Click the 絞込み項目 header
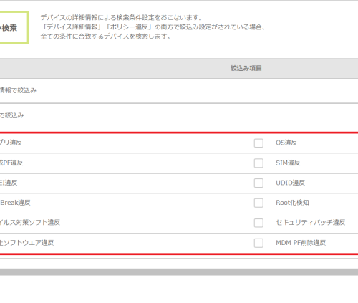Image resolution: width=358 pixels, height=303 pixels. (x=246, y=68)
